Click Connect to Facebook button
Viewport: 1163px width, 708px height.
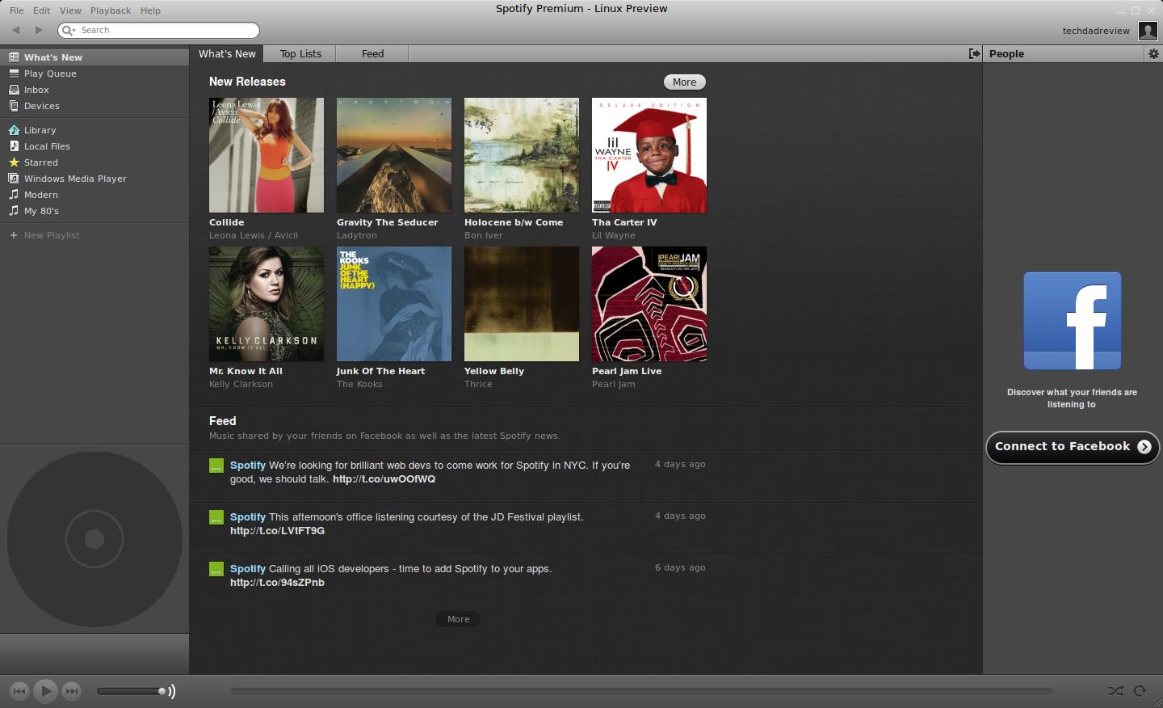pos(1073,447)
